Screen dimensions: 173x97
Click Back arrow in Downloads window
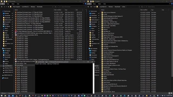tap(2, 7)
